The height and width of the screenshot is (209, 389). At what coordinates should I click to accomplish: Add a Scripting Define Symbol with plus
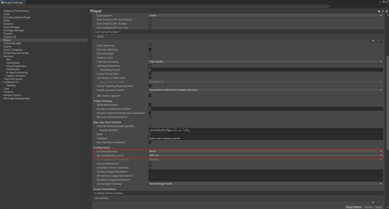click(x=373, y=203)
